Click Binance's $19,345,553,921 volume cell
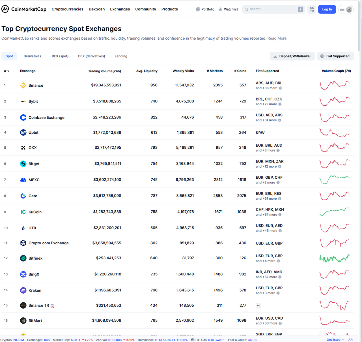Image resolution: width=362 pixels, height=342 pixels. (x=106, y=85)
